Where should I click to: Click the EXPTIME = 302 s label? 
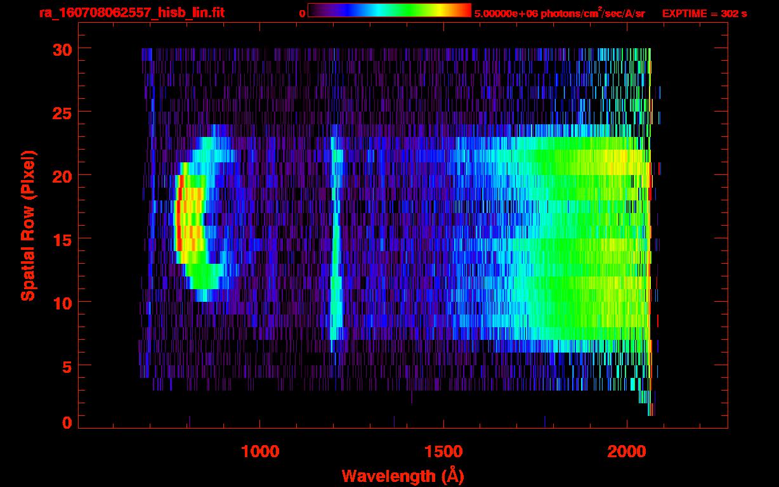[704, 13]
